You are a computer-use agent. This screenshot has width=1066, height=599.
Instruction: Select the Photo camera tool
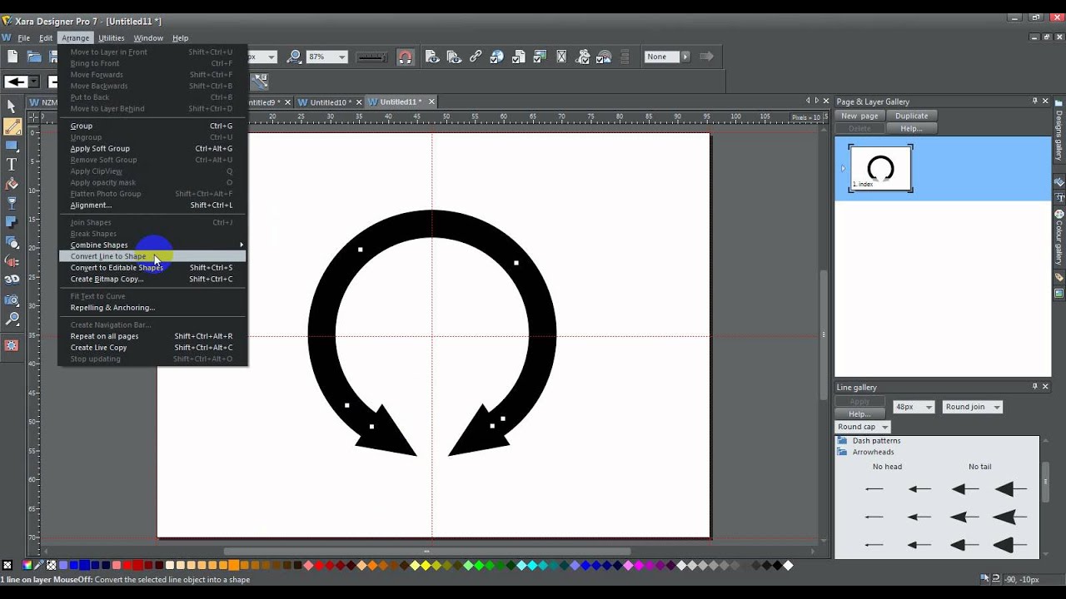pyautogui.click(x=12, y=299)
